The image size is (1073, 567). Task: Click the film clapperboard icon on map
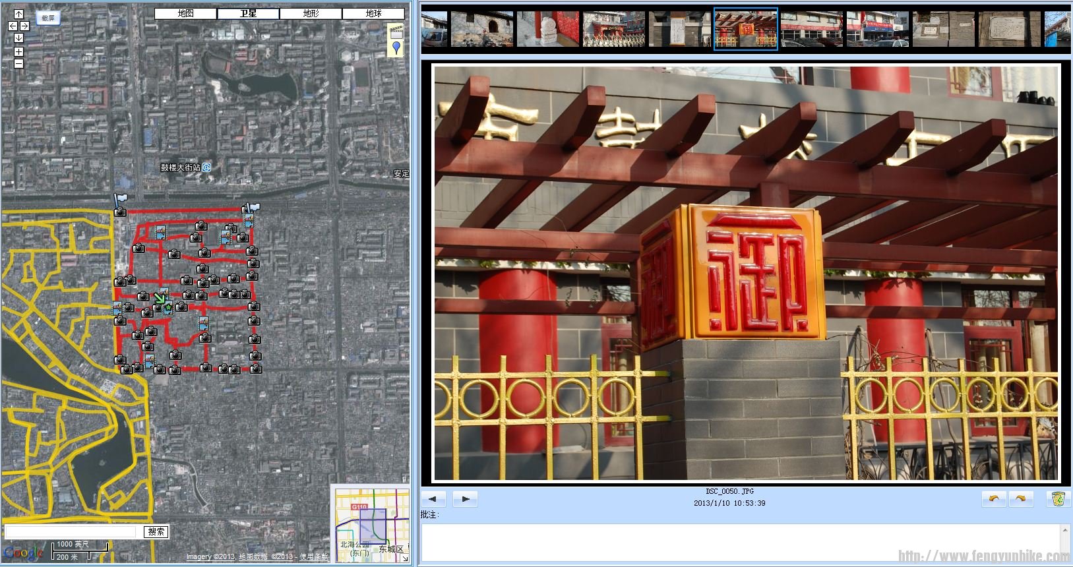(396, 31)
